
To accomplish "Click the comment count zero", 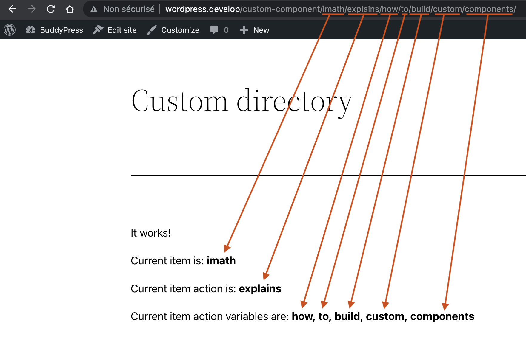I will 226,30.
